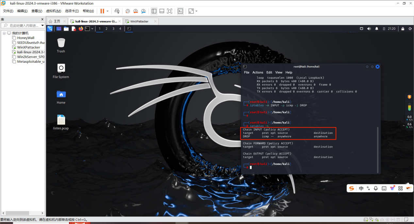The width and height of the screenshot is (414, 224).
Task: Open the terminal File menu
Action: (x=247, y=72)
